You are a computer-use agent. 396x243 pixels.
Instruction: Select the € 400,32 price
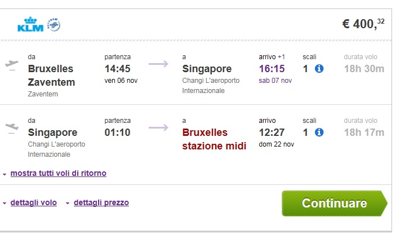pyautogui.click(x=363, y=24)
